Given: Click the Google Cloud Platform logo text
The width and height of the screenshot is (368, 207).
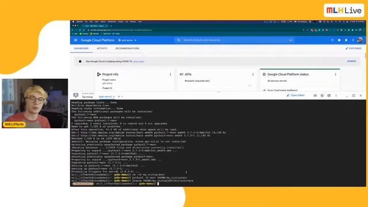Looking at the screenshot, I should [x=98, y=40].
